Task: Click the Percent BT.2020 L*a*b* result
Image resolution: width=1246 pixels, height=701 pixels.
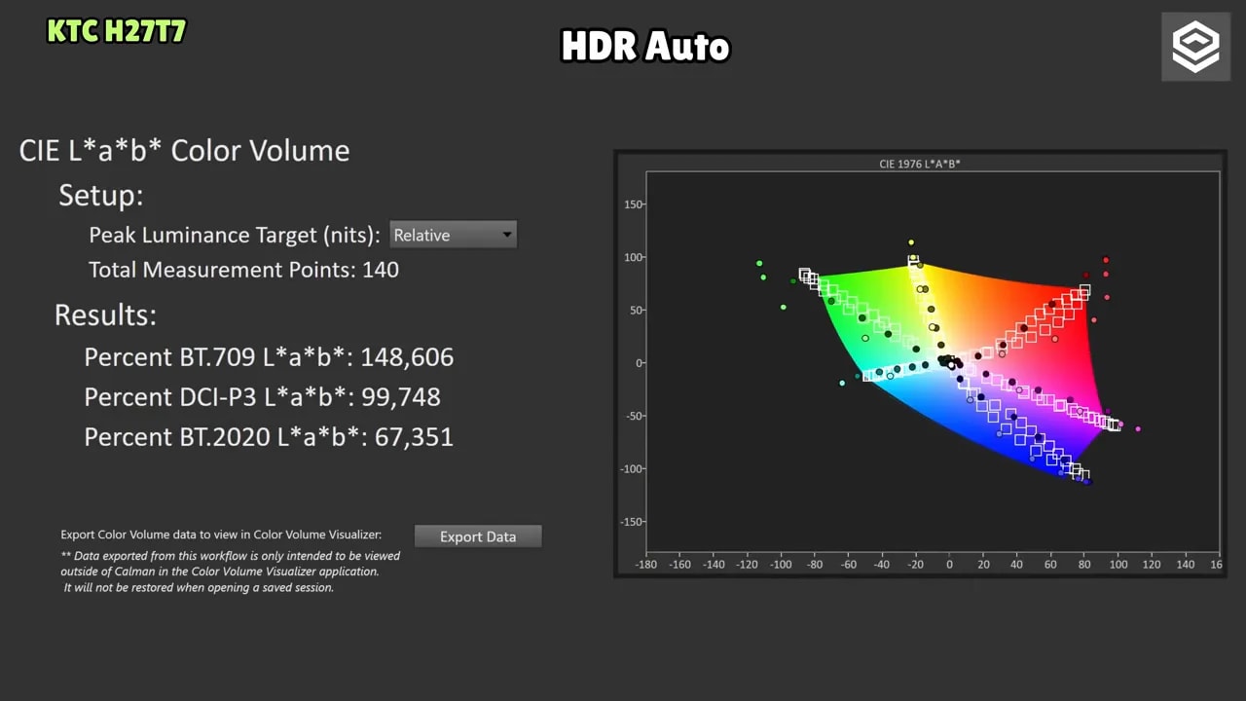Action: (269, 436)
